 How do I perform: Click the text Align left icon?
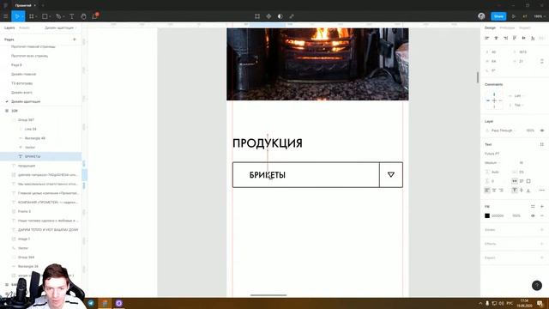click(487, 191)
